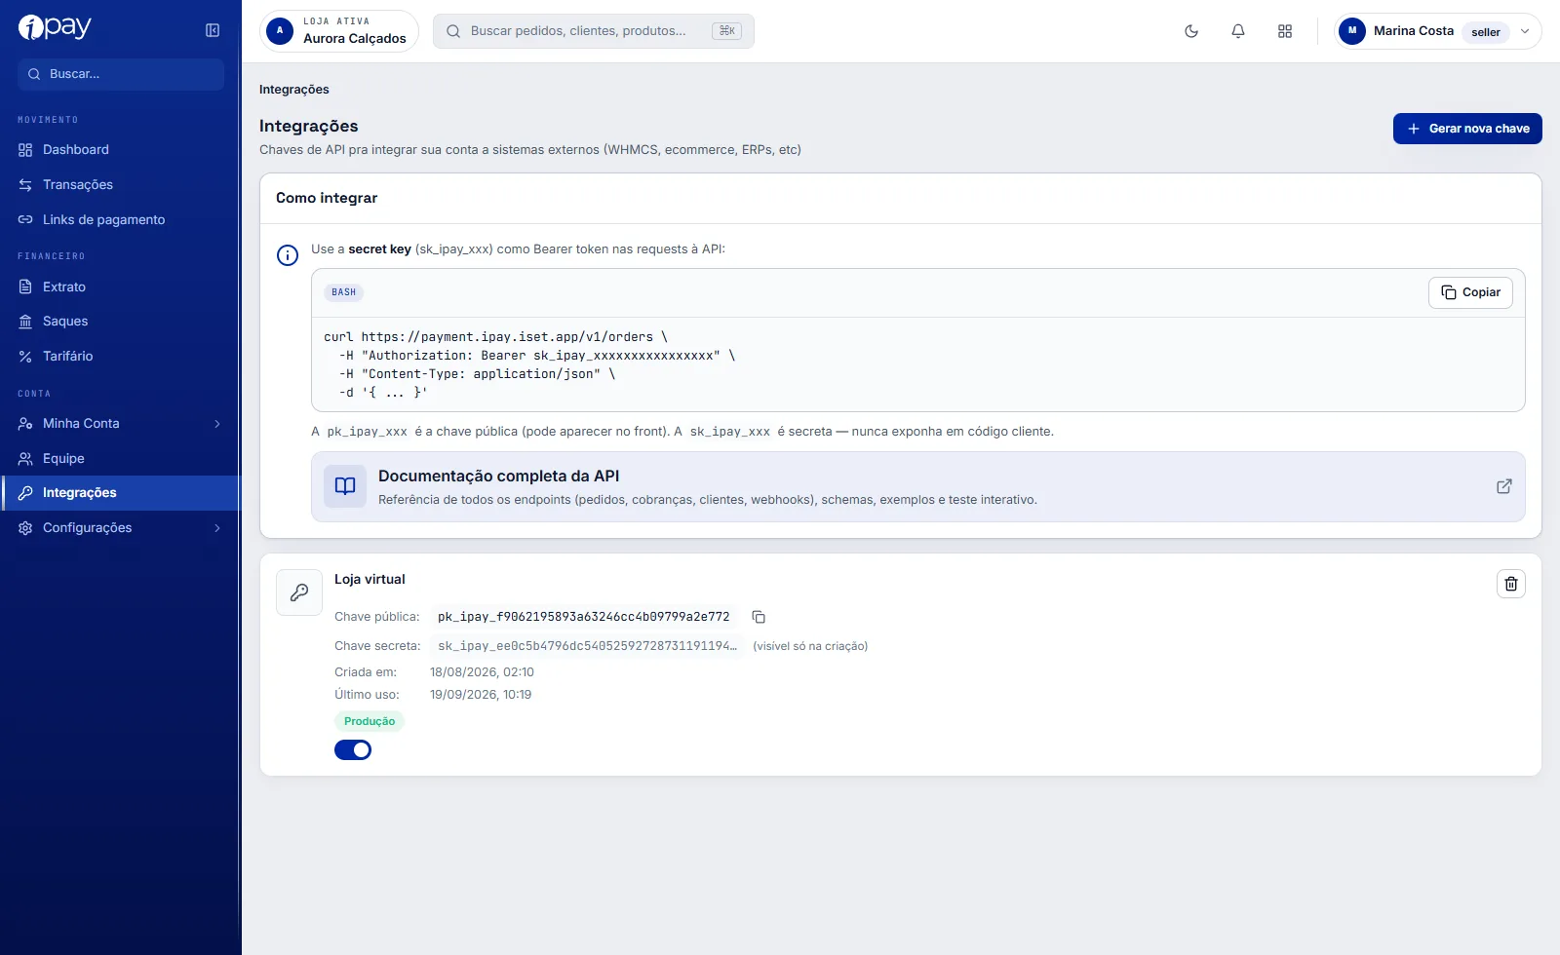Click the Minha Conta user icon

[25, 424]
